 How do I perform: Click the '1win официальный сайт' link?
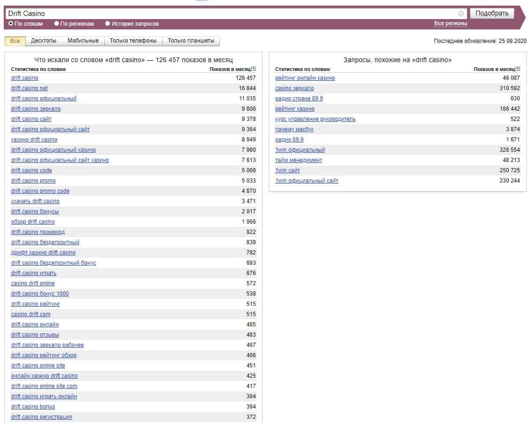(306, 181)
